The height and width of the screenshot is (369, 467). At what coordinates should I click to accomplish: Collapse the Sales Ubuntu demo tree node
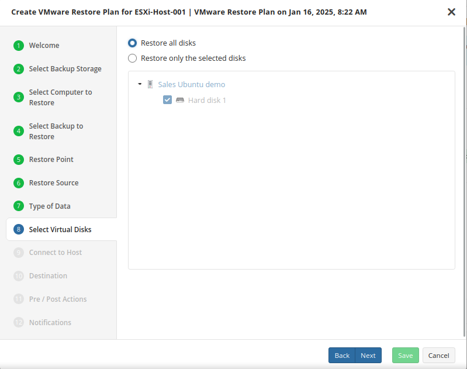pos(140,84)
